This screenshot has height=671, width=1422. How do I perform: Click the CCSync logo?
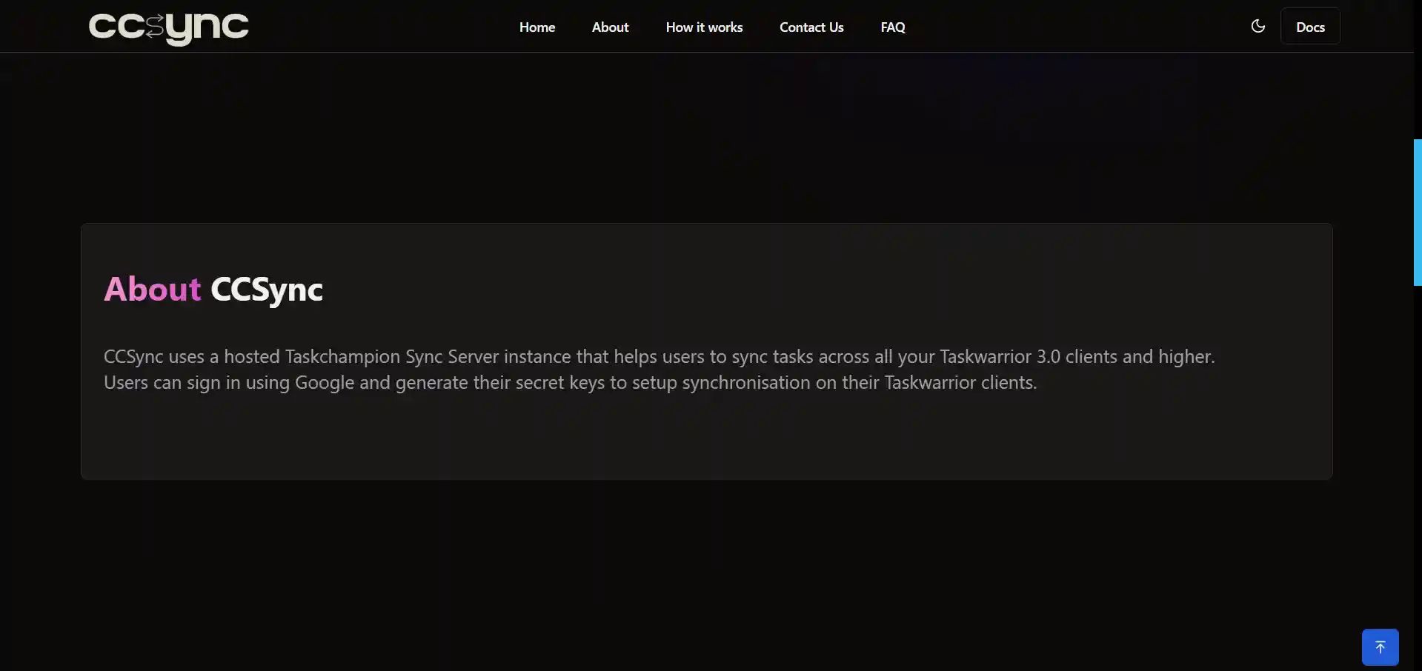tap(169, 27)
